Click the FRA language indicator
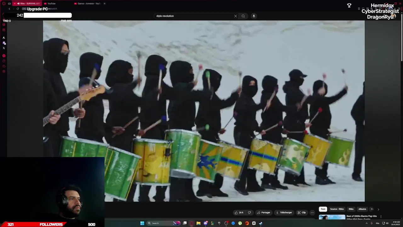 point(377,223)
